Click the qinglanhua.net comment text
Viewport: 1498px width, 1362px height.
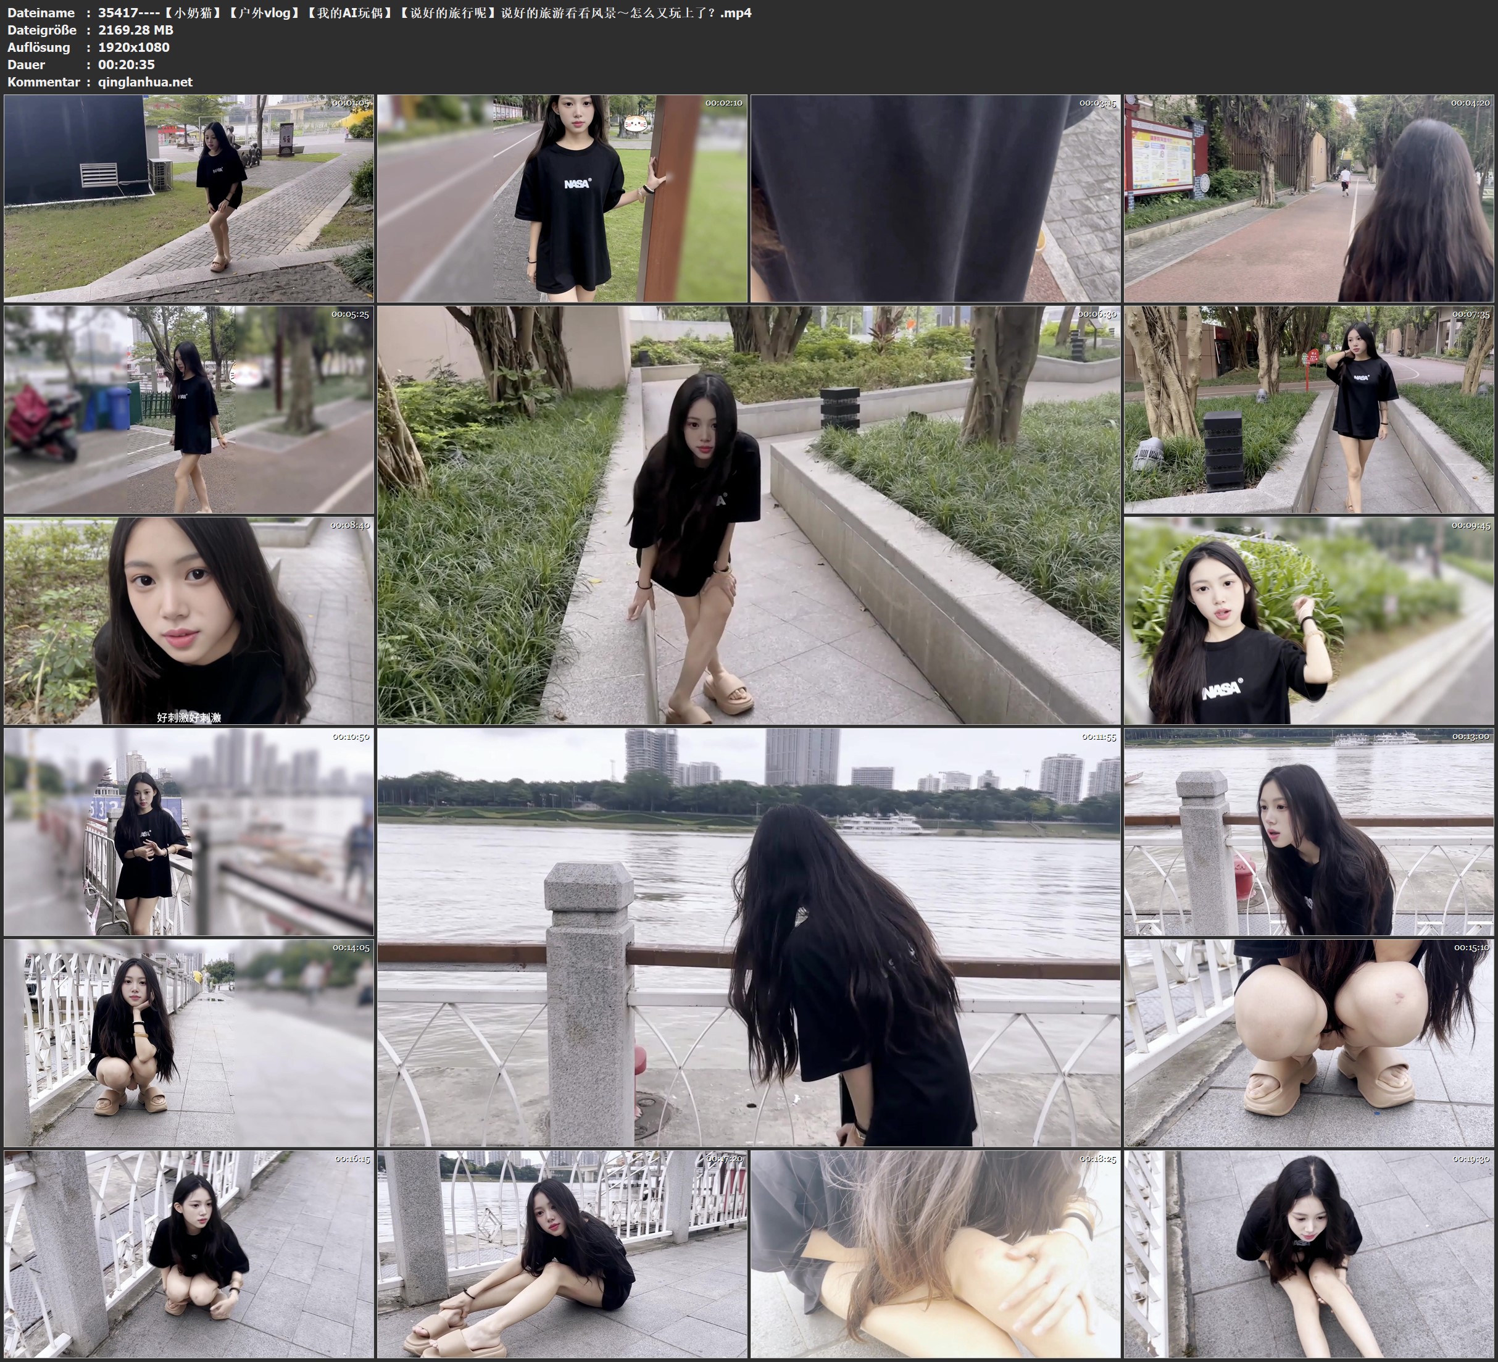click(145, 81)
